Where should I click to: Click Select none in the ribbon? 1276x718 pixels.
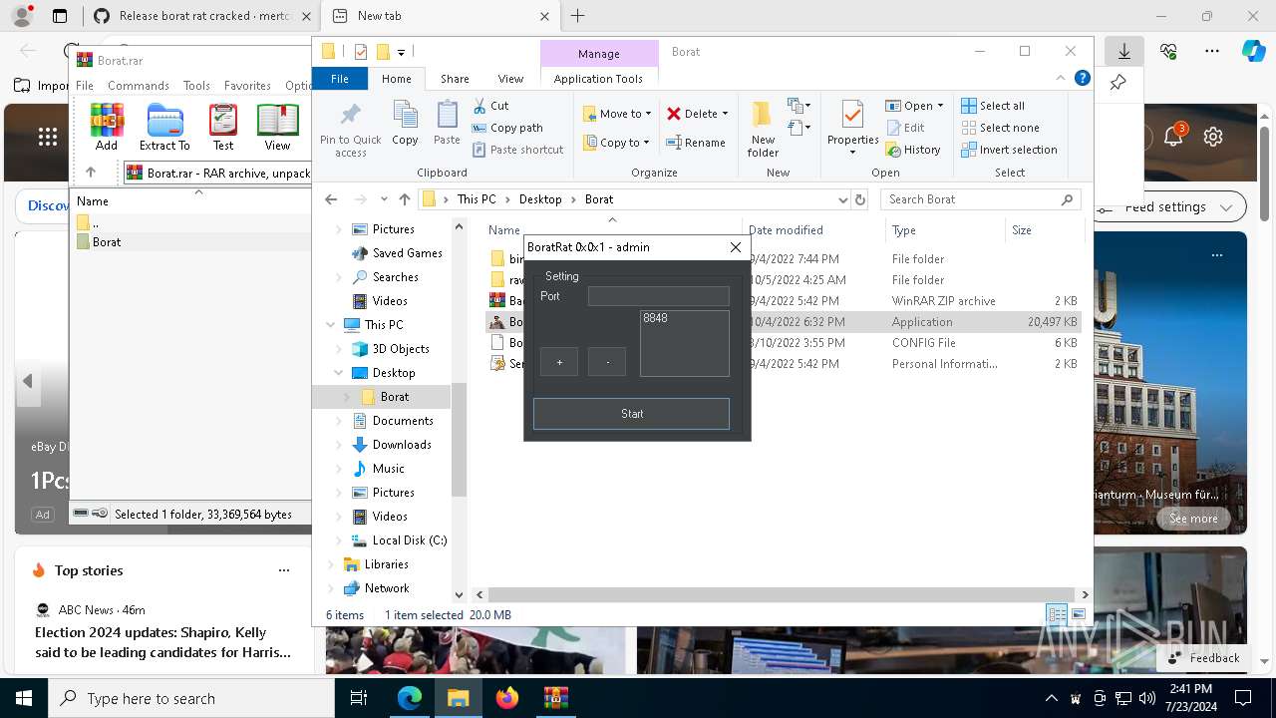1000,128
